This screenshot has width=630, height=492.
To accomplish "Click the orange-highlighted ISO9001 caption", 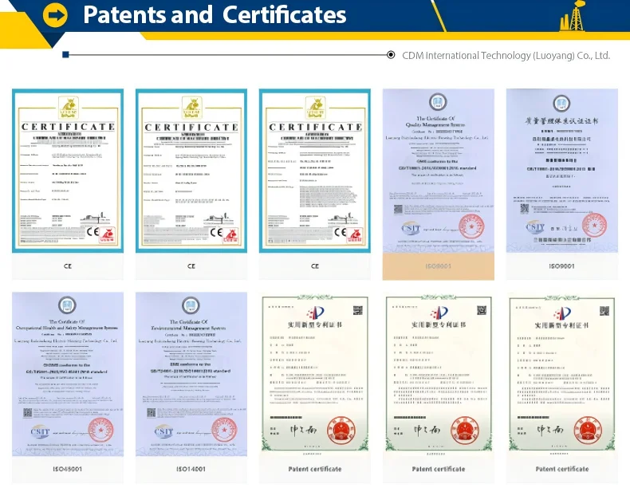I will (439, 266).
